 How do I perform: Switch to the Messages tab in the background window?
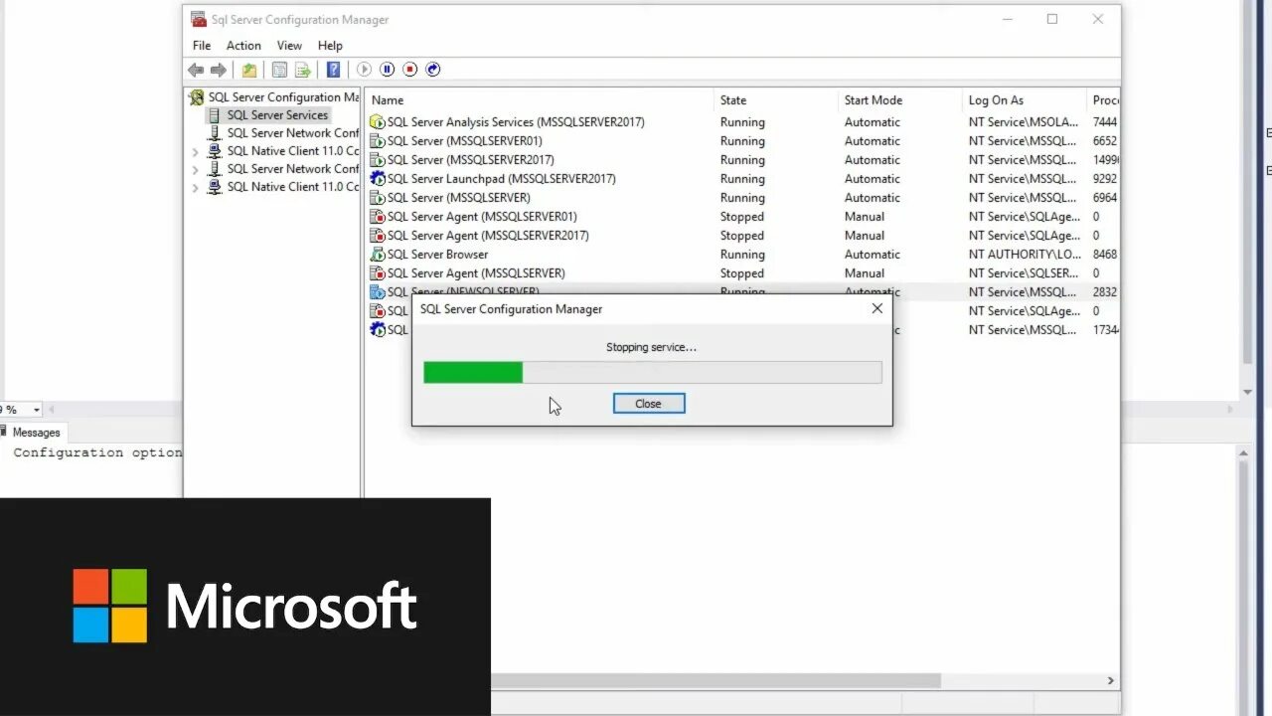pyautogui.click(x=32, y=433)
